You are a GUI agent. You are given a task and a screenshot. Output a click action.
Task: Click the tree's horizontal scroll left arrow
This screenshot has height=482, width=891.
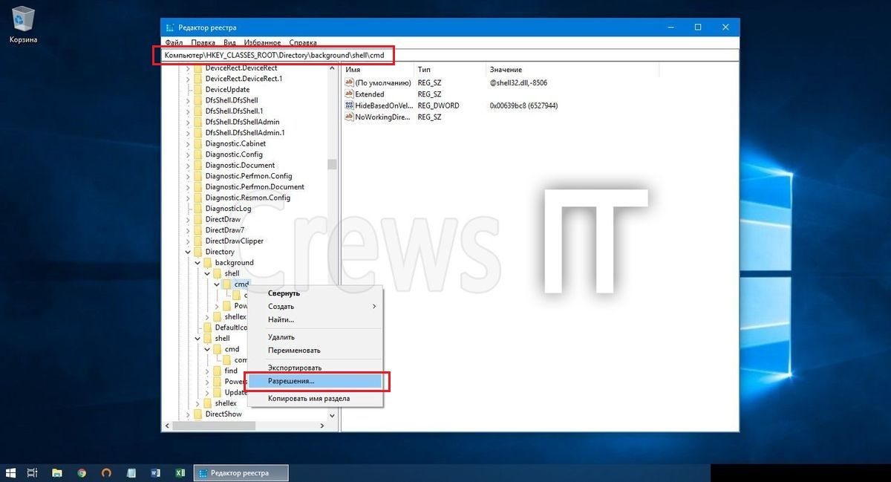coord(166,426)
